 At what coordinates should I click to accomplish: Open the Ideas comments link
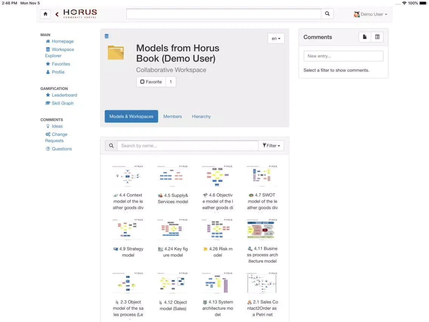point(57,126)
